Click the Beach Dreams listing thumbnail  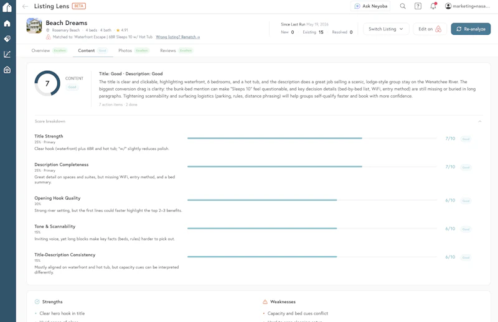pos(34,25)
